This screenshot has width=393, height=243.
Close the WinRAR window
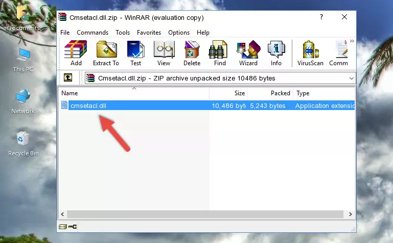pyautogui.click(x=344, y=17)
